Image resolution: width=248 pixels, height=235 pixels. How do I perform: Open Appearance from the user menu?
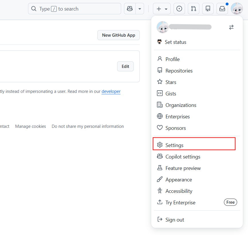click(197, 180)
